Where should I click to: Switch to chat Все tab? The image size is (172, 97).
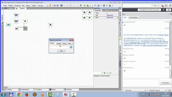125,18
